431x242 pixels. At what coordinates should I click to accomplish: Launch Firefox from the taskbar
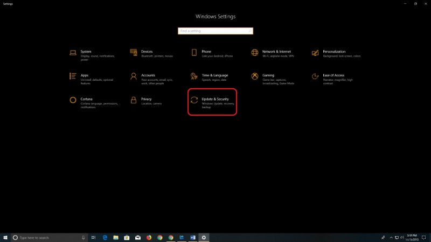pos(149,238)
